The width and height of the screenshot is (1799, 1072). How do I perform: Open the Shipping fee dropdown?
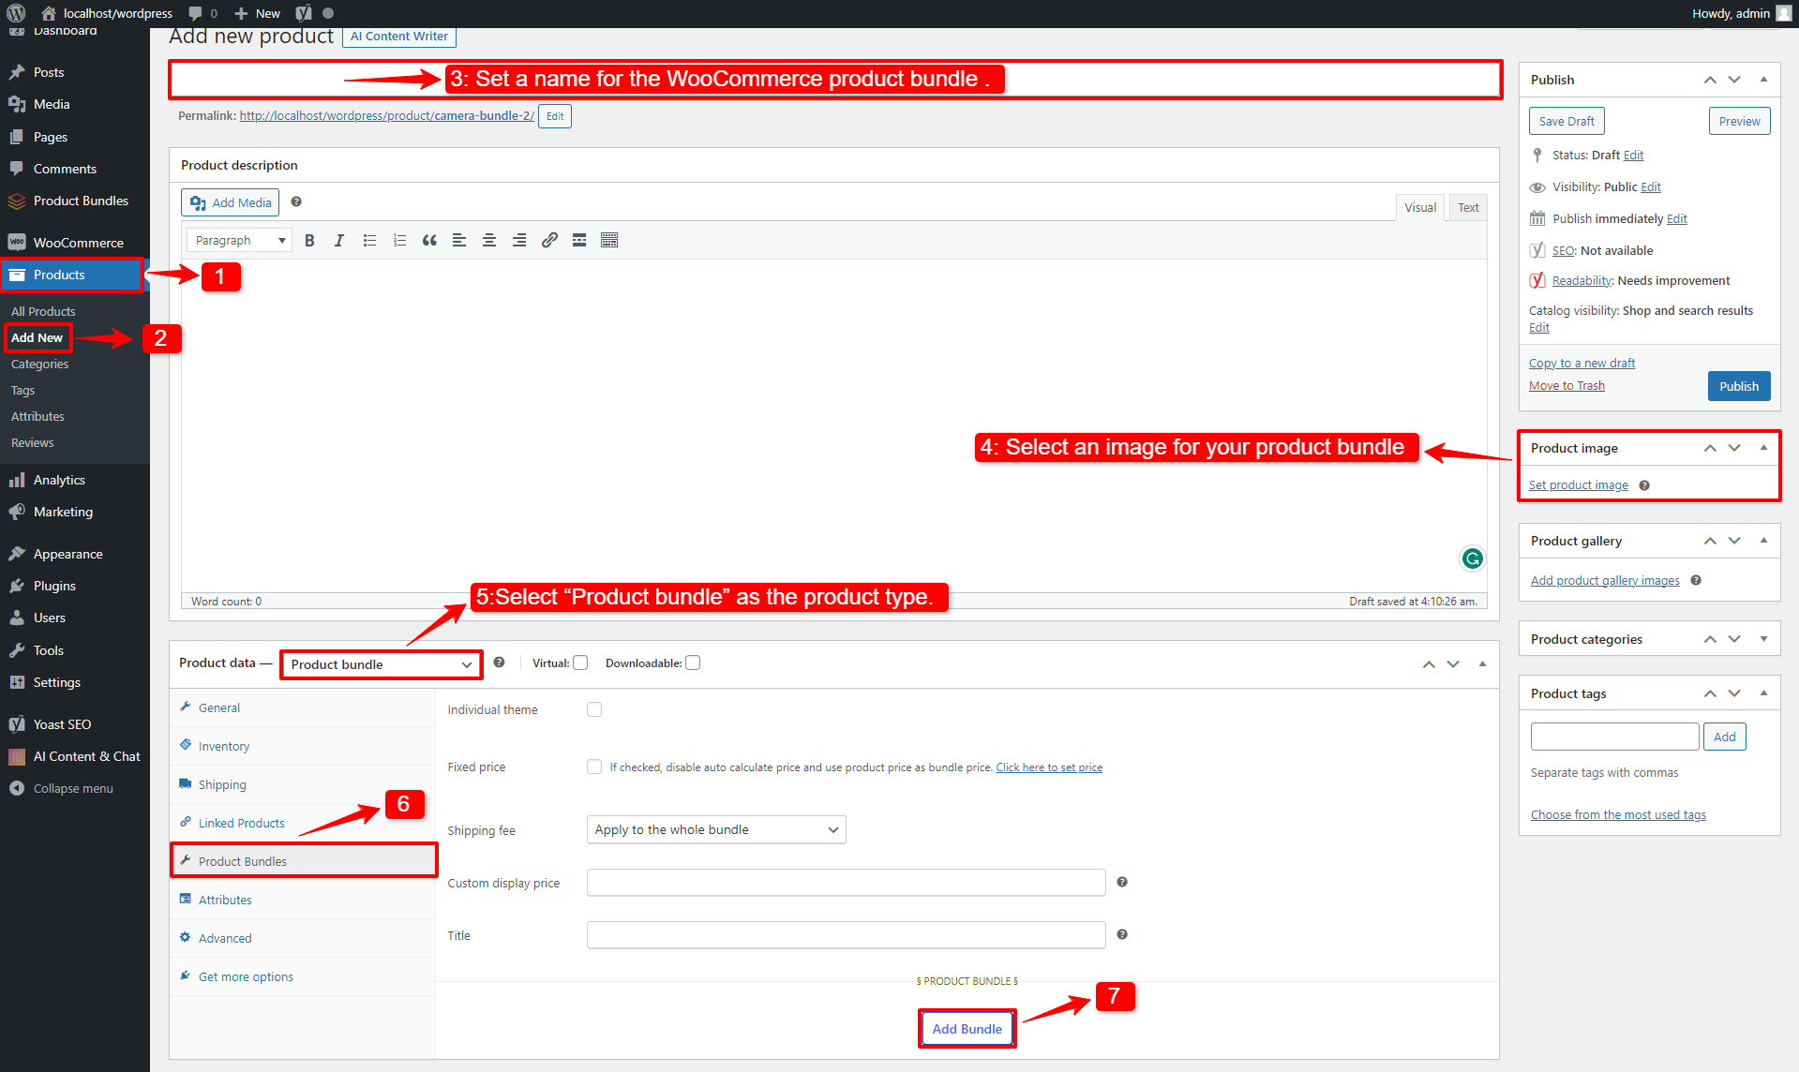[716, 829]
